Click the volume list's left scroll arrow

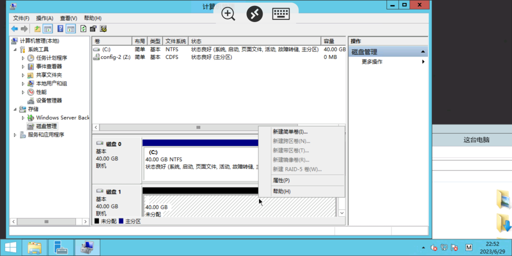coord(96,127)
